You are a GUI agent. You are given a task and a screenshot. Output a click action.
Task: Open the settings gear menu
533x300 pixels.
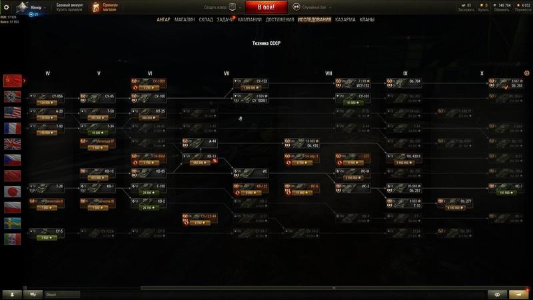coord(6,7)
